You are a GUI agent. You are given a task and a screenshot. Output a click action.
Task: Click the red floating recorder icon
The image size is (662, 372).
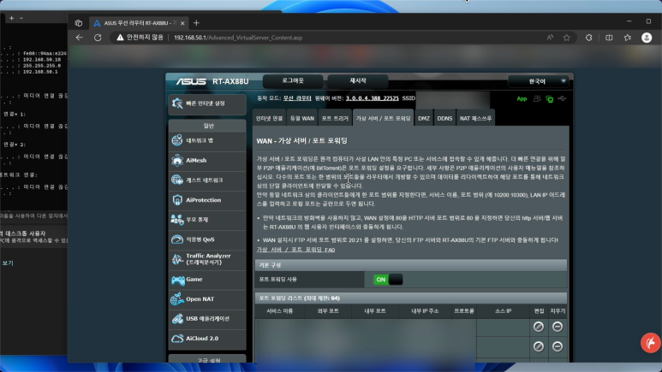pos(651,342)
